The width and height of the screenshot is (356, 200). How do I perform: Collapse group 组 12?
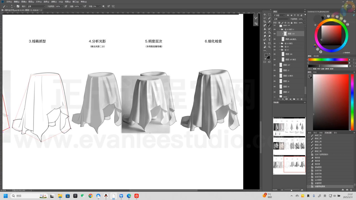click(x=280, y=50)
